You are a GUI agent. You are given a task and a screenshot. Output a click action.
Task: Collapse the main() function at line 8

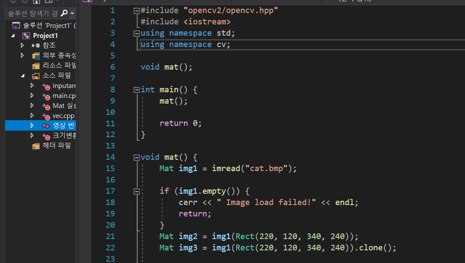coord(136,89)
